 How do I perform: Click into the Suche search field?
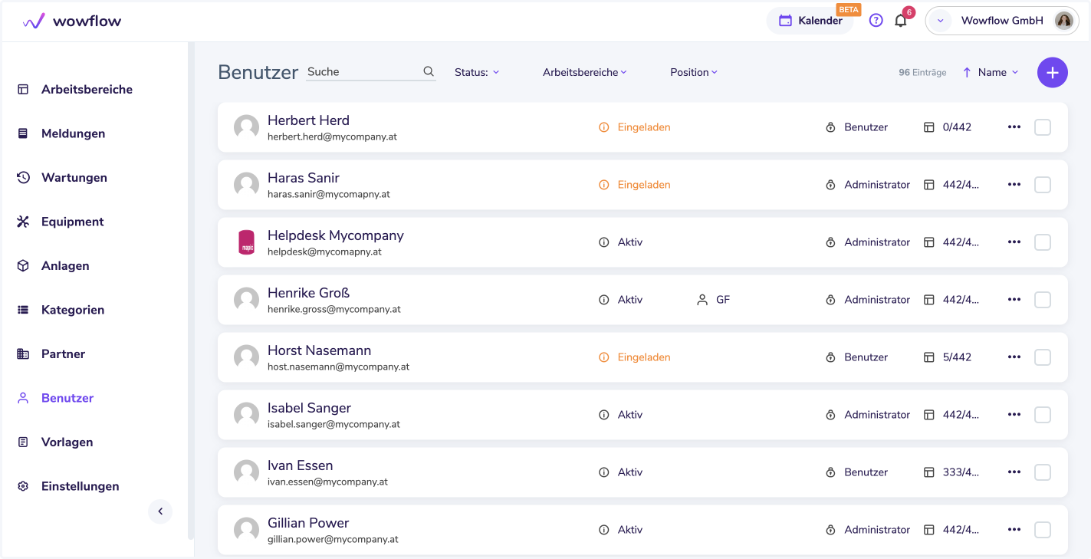point(362,71)
